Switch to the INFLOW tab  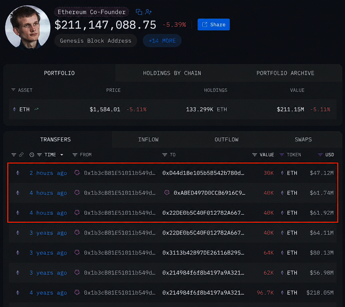pos(148,140)
